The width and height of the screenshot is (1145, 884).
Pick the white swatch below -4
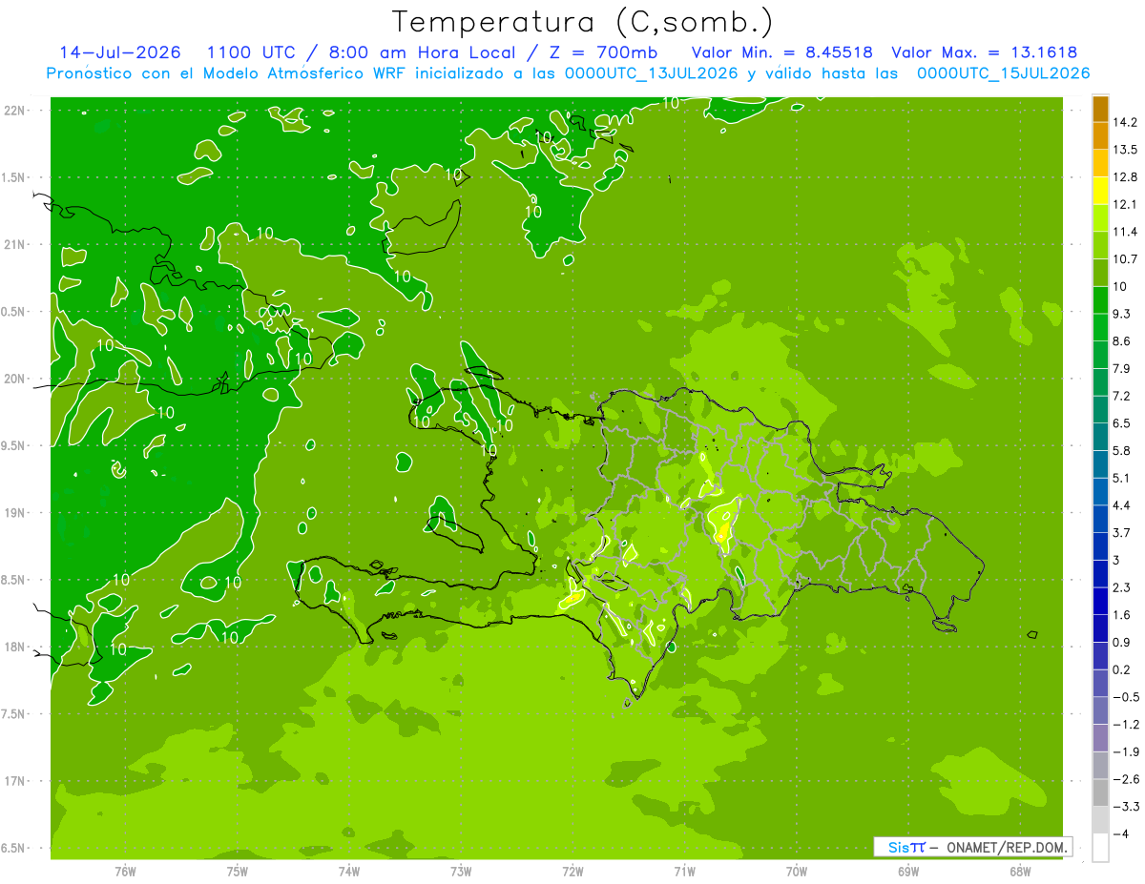[x=1100, y=848]
